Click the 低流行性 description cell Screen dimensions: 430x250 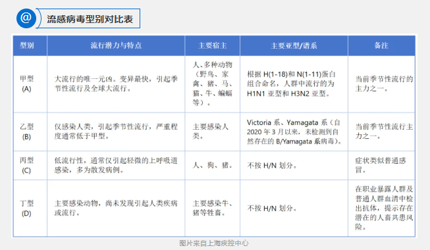tap(116, 165)
